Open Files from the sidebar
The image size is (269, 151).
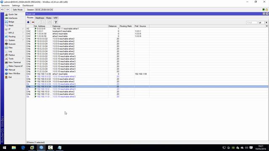tap(10, 47)
